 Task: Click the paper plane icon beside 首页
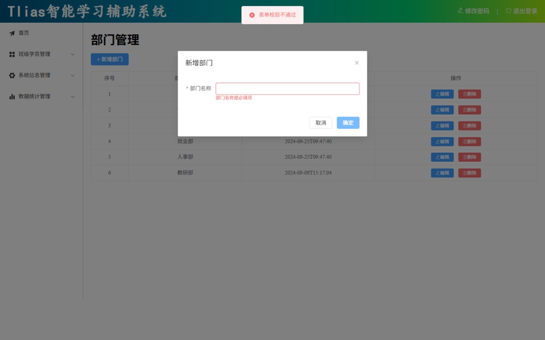click(x=12, y=33)
